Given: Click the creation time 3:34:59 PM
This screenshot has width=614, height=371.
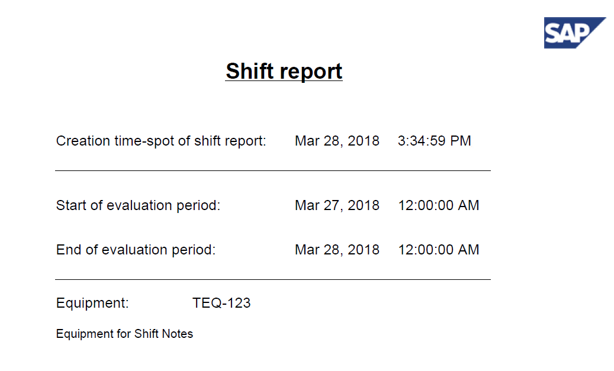Looking at the screenshot, I should [435, 141].
